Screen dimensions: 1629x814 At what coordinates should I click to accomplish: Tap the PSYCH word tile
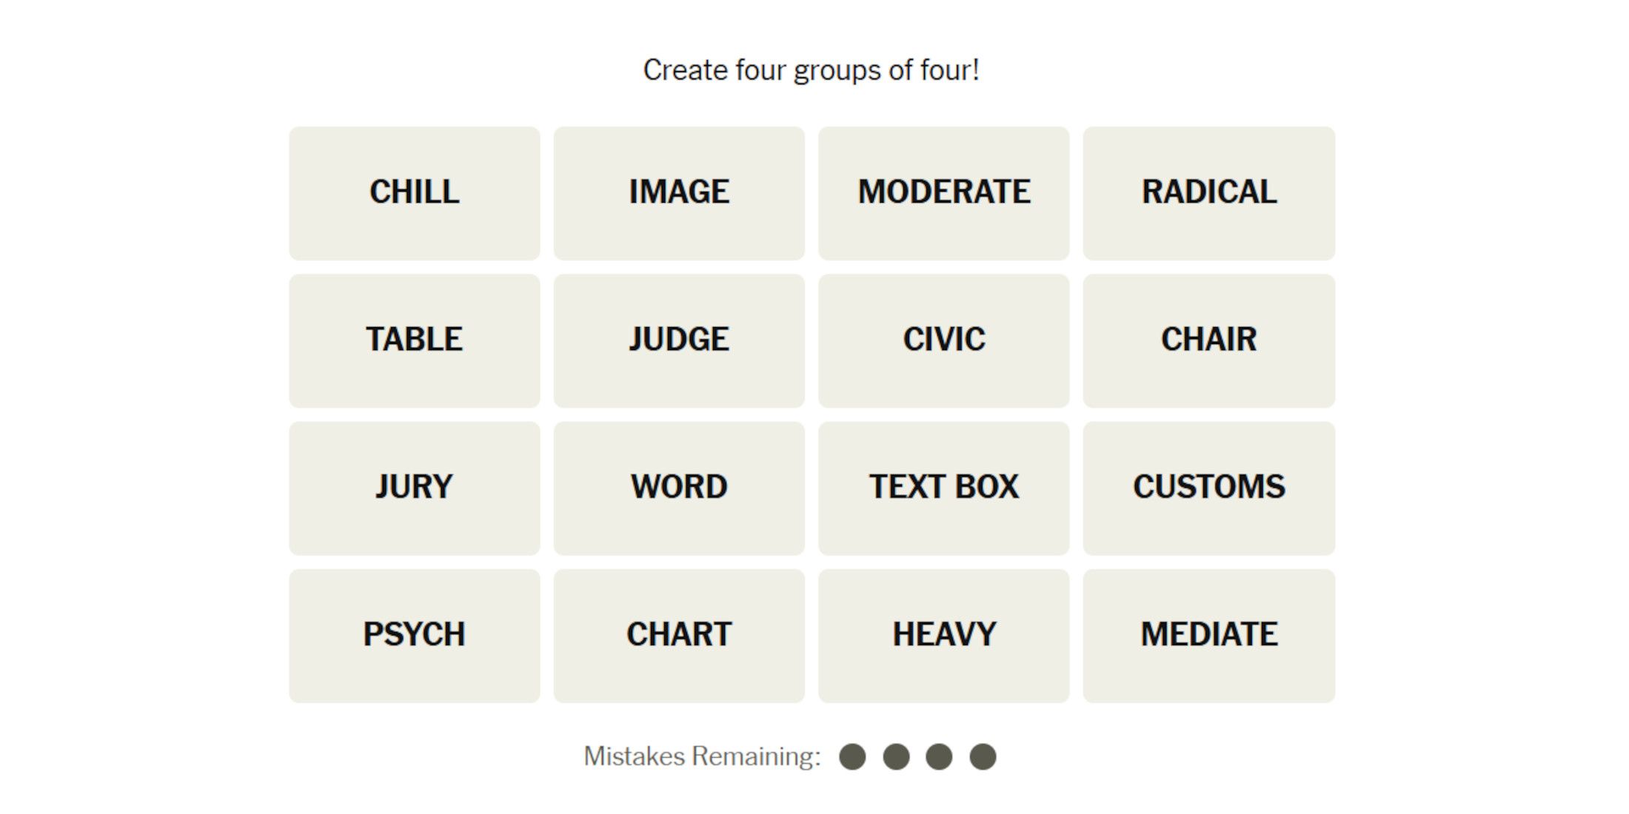click(414, 636)
